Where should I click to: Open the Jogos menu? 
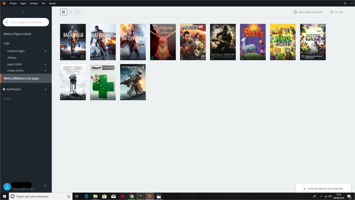pos(23,3)
